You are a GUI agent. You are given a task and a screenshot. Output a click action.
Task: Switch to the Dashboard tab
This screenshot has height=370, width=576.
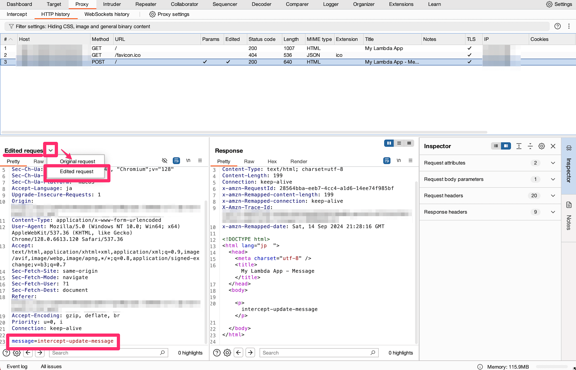point(19,4)
